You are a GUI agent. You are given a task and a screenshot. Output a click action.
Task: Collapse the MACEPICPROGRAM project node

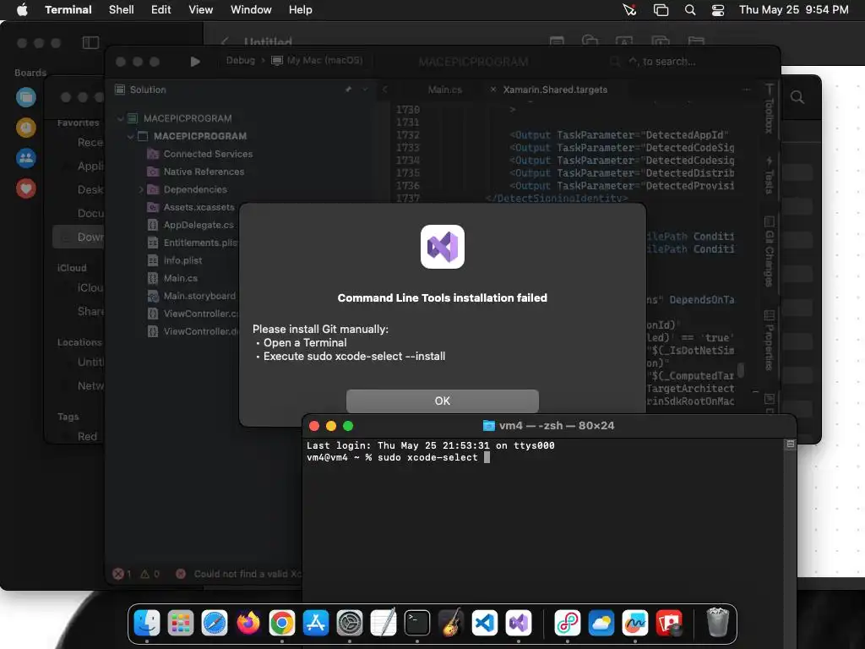(x=130, y=136)
